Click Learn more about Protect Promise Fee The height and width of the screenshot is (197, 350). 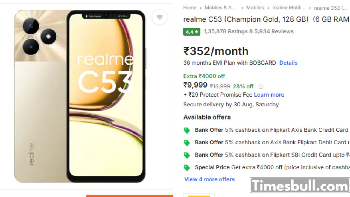tap(269, 95)
